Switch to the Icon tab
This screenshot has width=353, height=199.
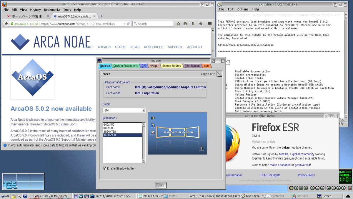tap(206, 66)
